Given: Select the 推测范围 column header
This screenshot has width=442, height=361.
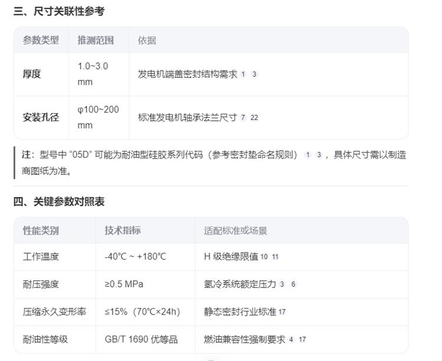Looking at the screenshot, I should (96, 40).
